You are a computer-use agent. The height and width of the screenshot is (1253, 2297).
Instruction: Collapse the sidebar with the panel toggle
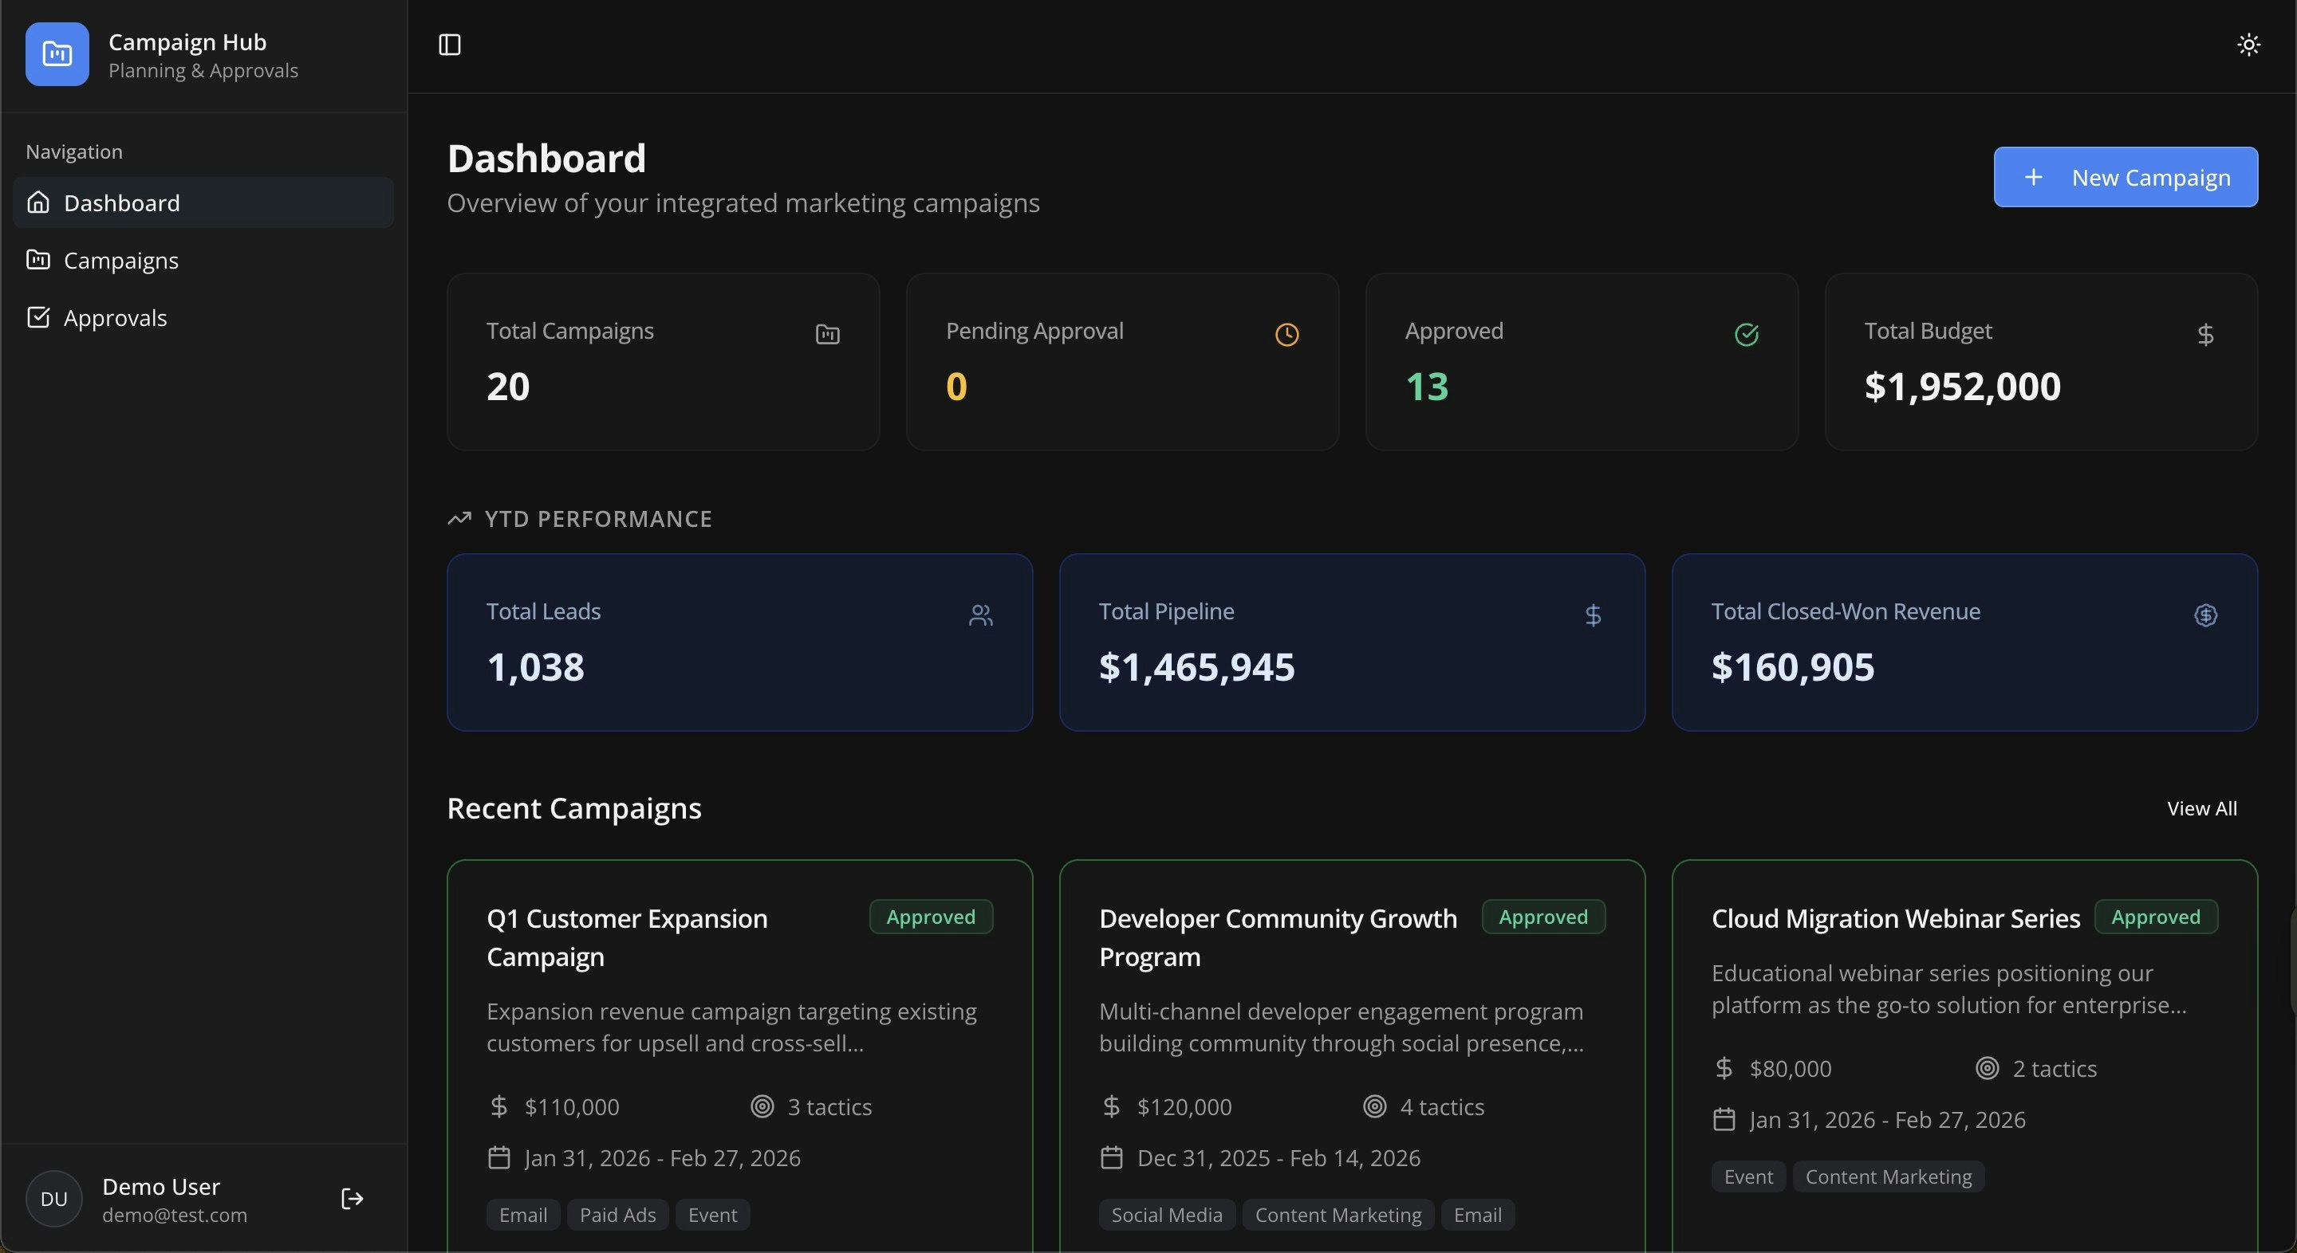[x=449, y=45]
